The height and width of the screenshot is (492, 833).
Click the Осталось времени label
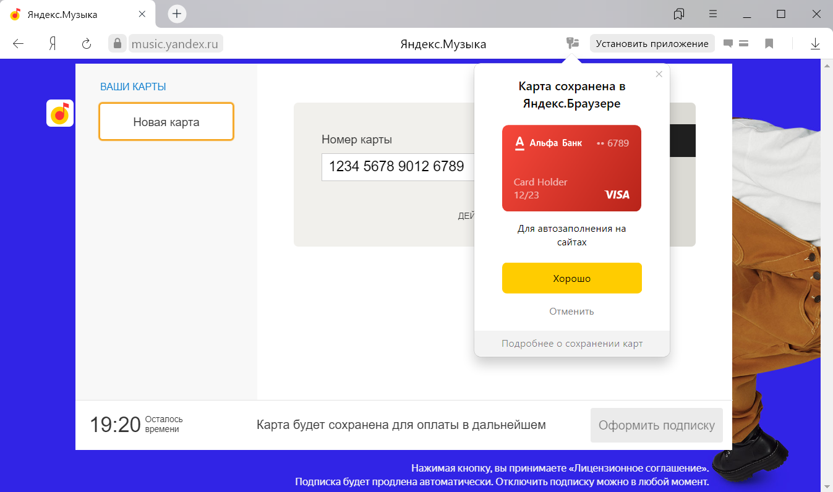(x=164, y=424)
